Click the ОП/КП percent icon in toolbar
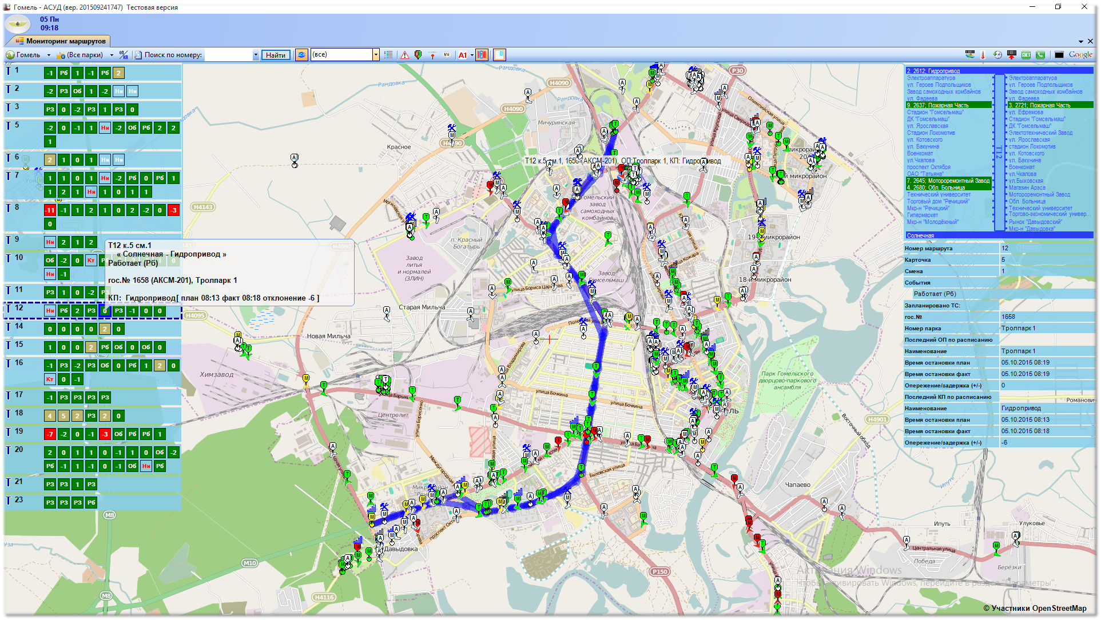The image size is (1101, 620). point(124,55)
